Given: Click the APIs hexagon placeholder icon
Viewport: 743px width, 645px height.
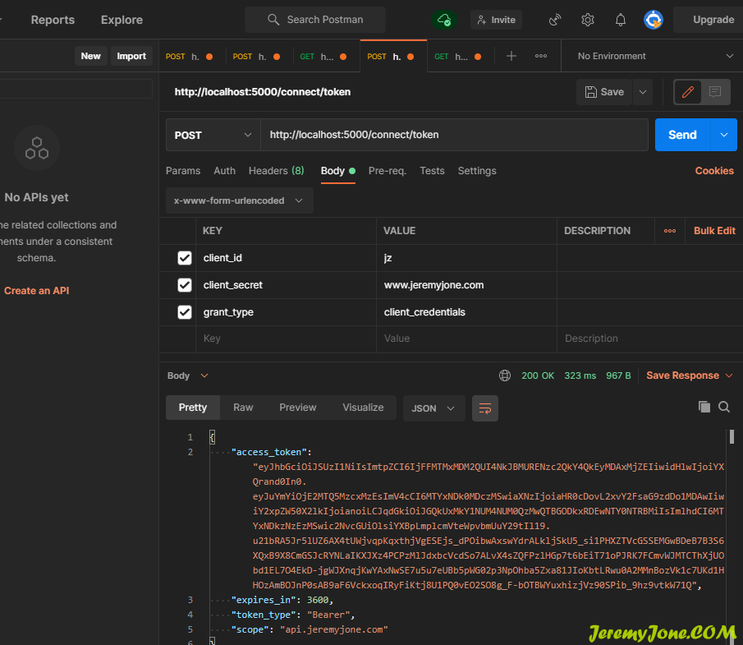Looking at the screenshot, I should click(37, 148).
